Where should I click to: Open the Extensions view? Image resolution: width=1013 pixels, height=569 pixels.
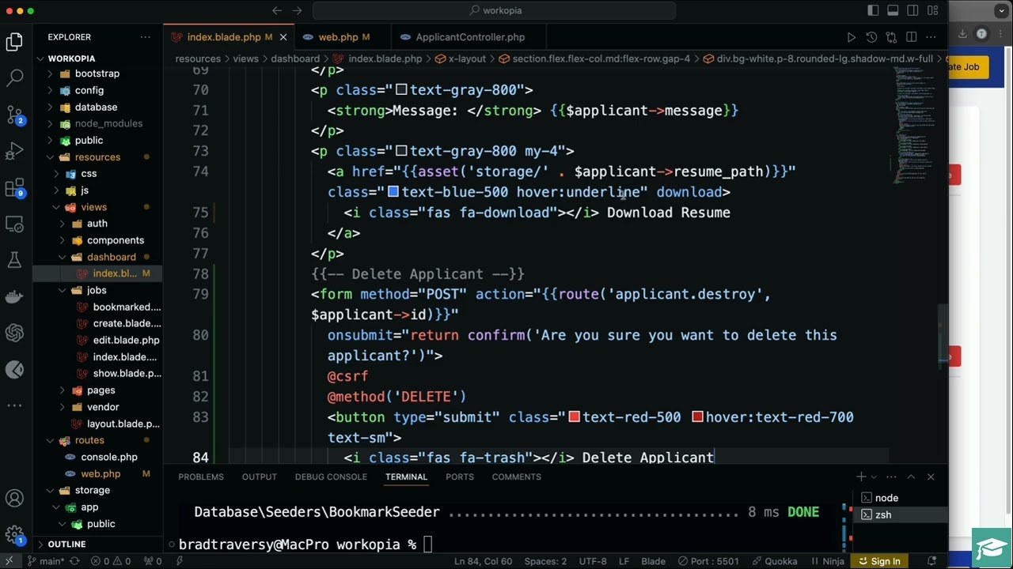(x=14, y=188)
